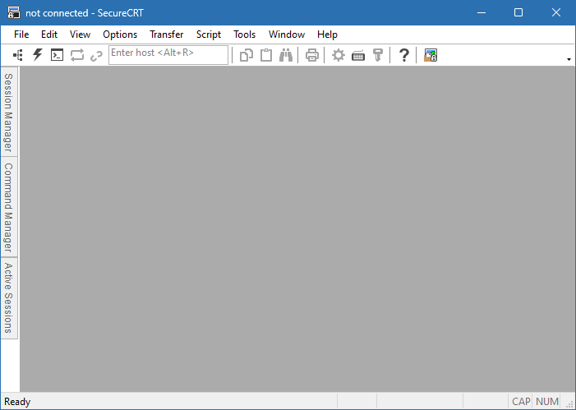This screenshot has height=410, width=576.
Task: Click the Enter host input field
Action: pyautogui.click(x=168, y=54)
